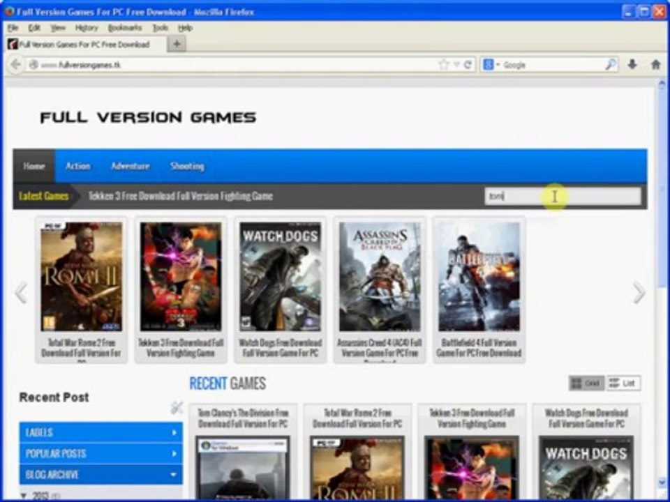Click scrollbar up arrow
The image size is (670, 502).
pos(662,84)
